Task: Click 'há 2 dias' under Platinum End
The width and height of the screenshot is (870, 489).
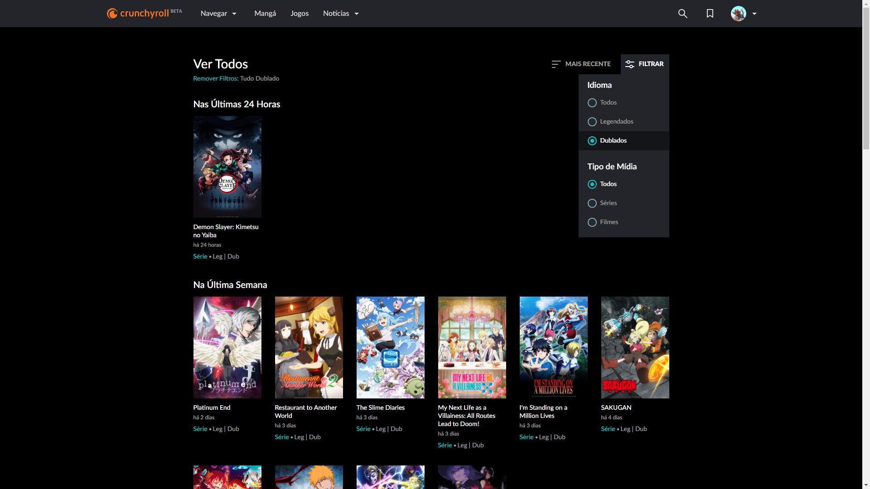Action: click(204, 417)
